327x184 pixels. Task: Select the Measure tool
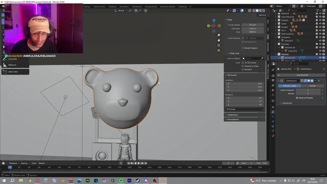[x=15, y=65]
